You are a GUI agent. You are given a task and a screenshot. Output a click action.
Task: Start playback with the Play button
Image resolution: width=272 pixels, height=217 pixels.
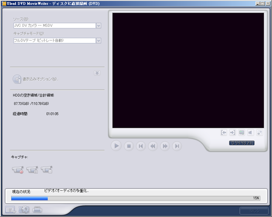pyautogui.click(x=116, y=146)
